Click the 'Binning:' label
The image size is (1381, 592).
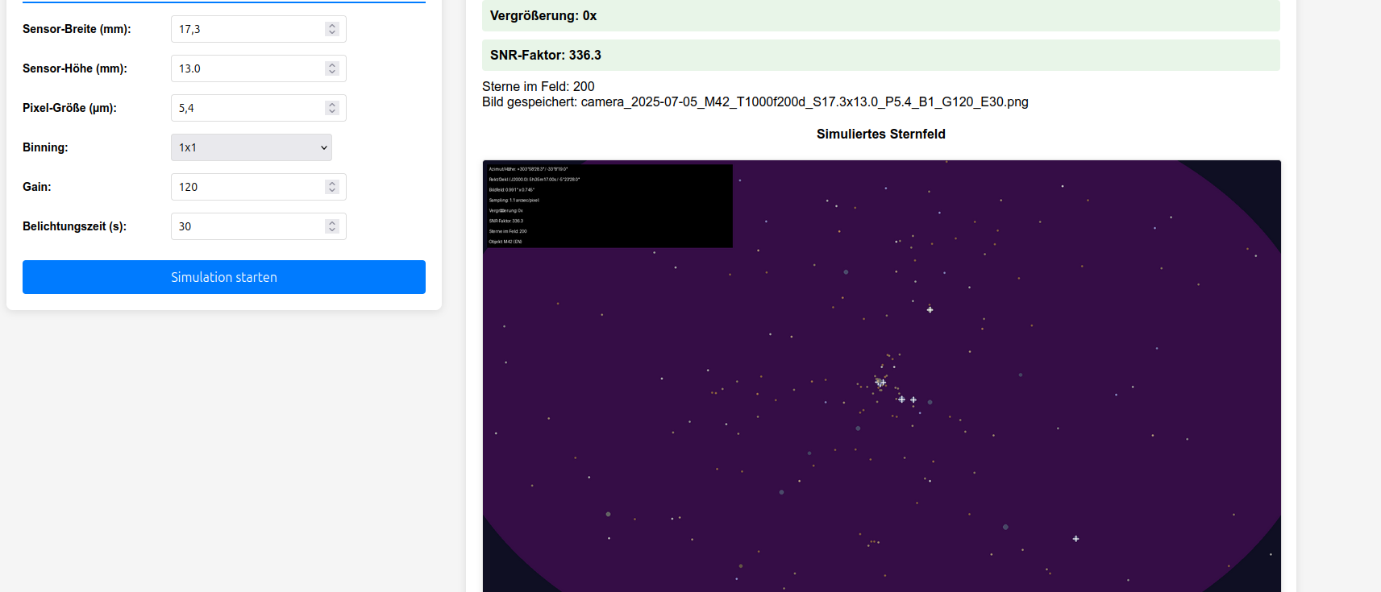pyautogui.click(x=45, y=147)
